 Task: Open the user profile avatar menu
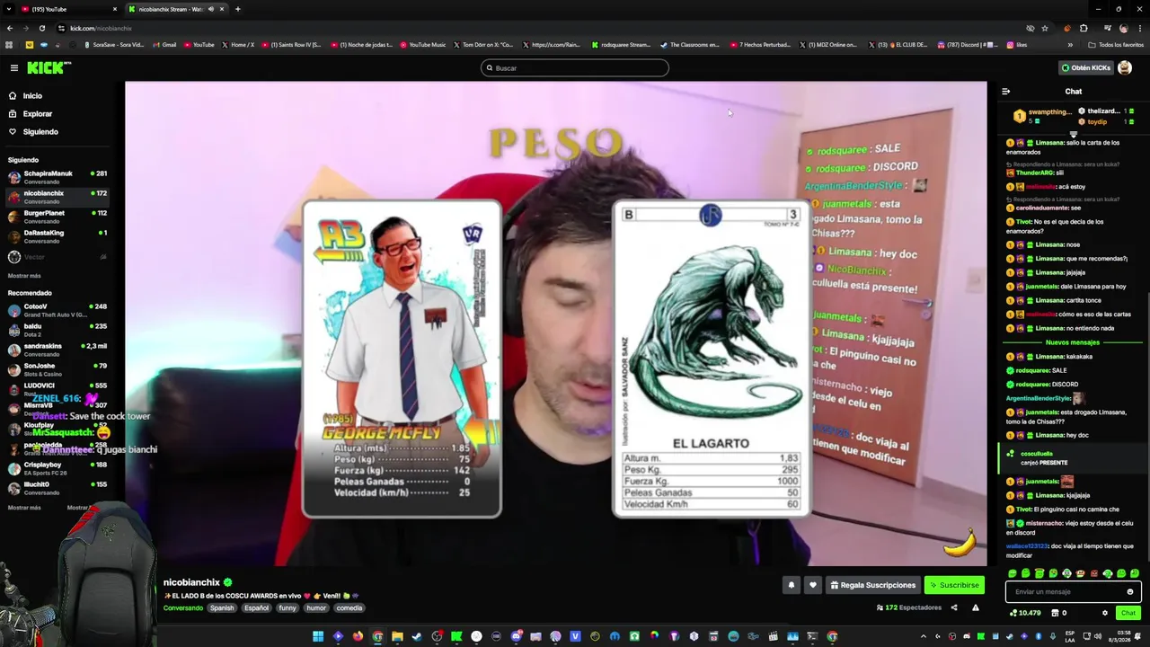[x=1125, y=67]
